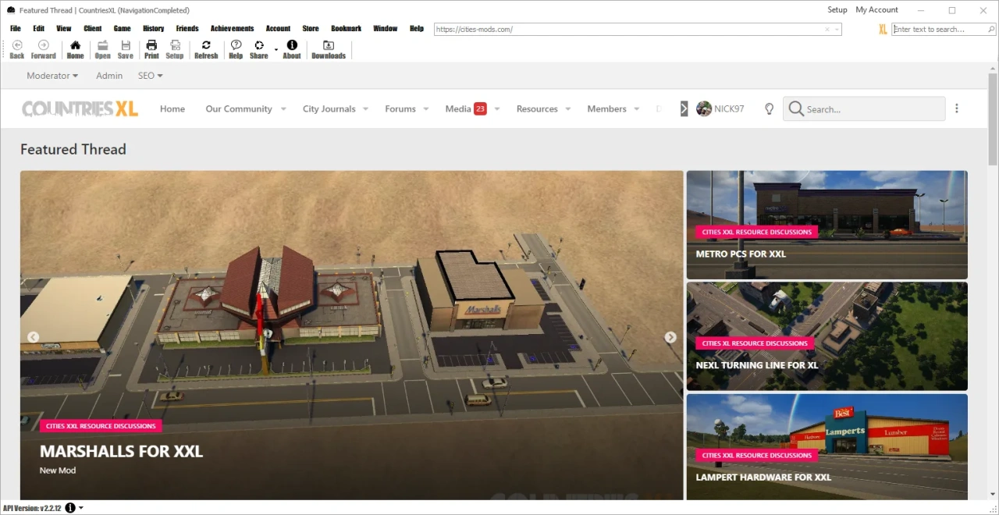Click the toolbar Help speech-bubble icon
The width and height of the screenshot is (999, 515).
[236, 45]
